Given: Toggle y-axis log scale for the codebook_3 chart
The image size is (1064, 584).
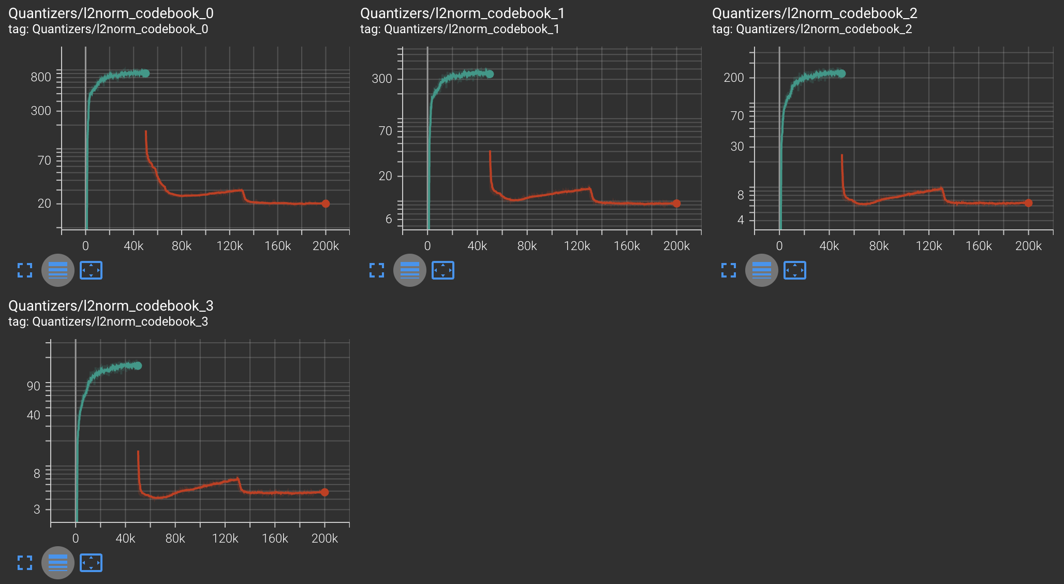Looking at the screenshot, I should pyautogui.click(x=58, y=563).
